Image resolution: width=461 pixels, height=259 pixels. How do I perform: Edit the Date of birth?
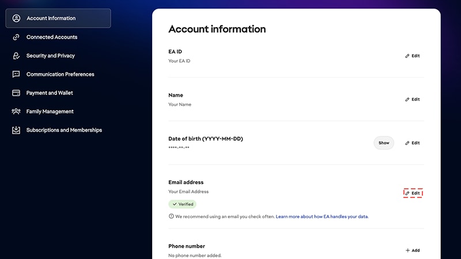click(413, 143)
